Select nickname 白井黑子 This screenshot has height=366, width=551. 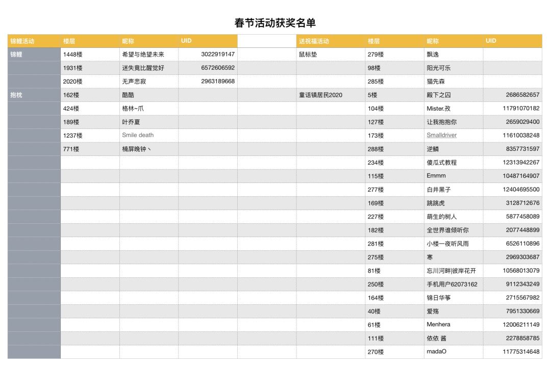tap(439, 190)
